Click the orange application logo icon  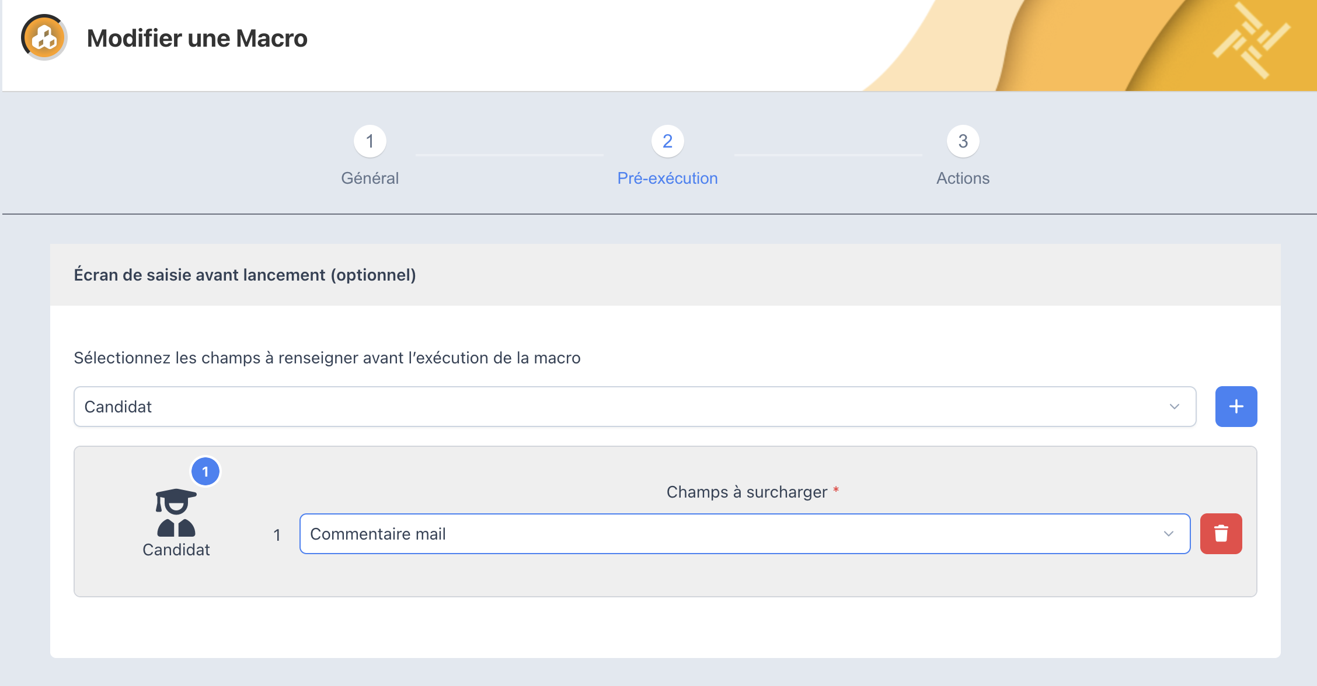[x=44, y=38]
